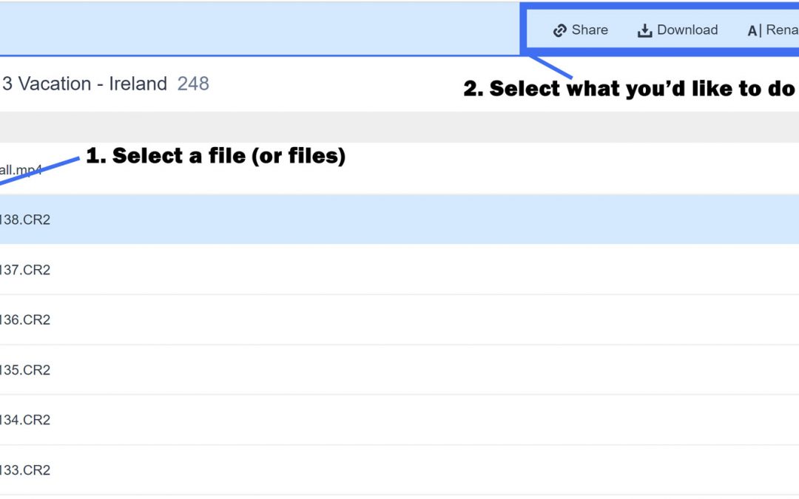The width and height of the screenshot is (799, 499).
Task: Click the 248 item count
Action: click(x=193, y=84)
